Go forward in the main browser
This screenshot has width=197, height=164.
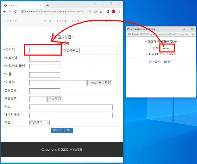pyautogui.click(x=10, y=12)
